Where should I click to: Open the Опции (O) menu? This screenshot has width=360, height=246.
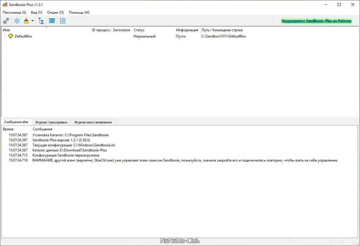[55, 12]
